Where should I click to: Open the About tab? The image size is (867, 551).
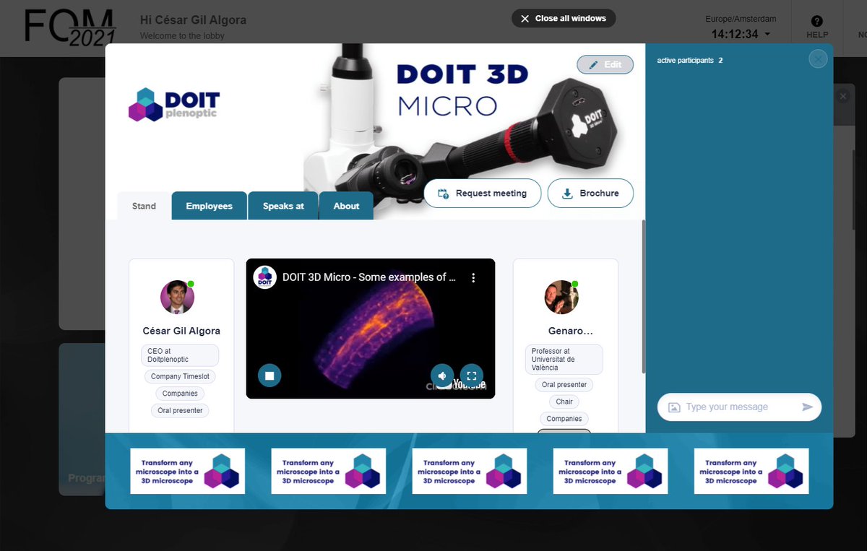coord(346,206)
